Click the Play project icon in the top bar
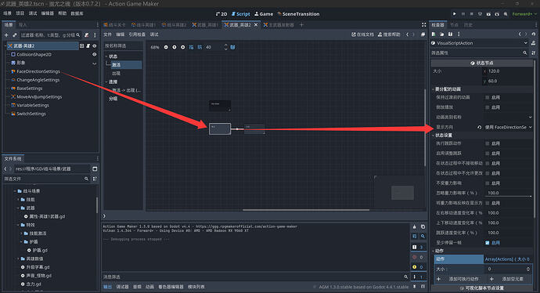540x293 pixels. (x=454, y=14)
